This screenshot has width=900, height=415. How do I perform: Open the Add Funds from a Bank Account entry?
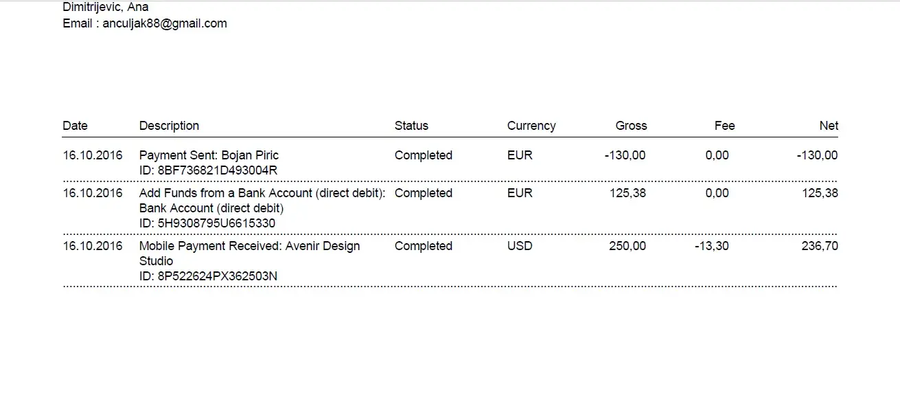pyautogui.click(x=262, y=193)
